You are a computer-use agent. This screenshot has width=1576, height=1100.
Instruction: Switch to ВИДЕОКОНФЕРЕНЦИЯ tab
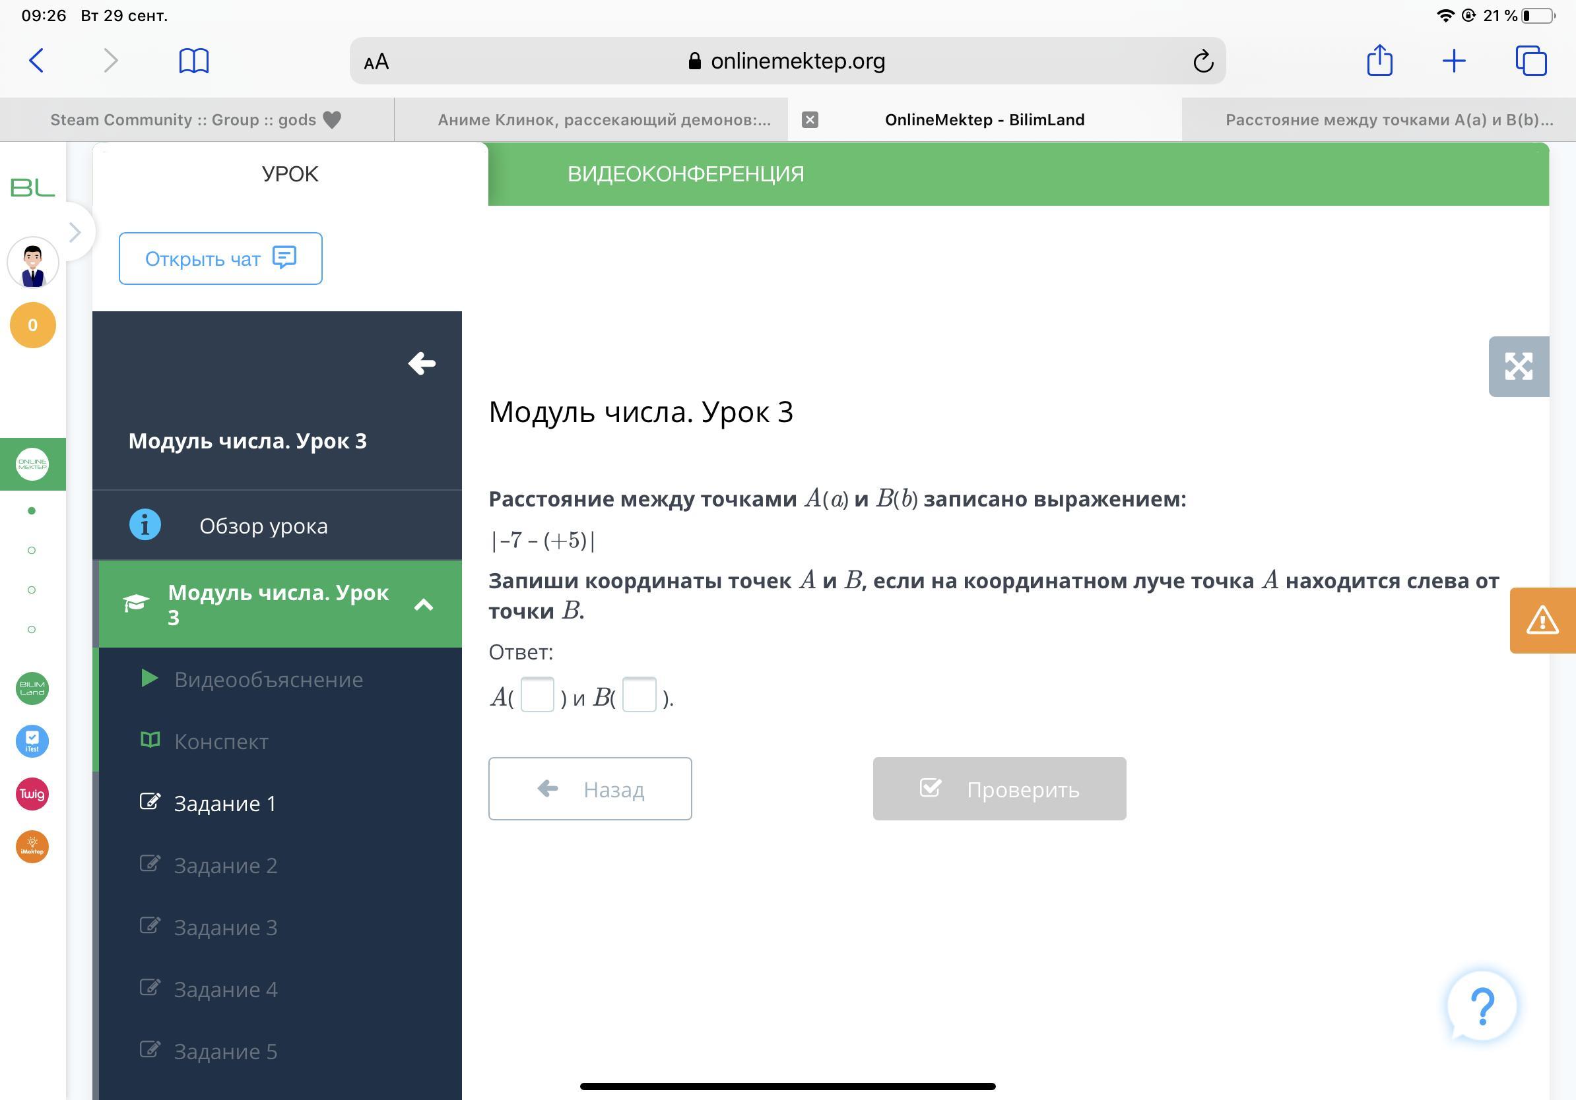coord(685,174)
